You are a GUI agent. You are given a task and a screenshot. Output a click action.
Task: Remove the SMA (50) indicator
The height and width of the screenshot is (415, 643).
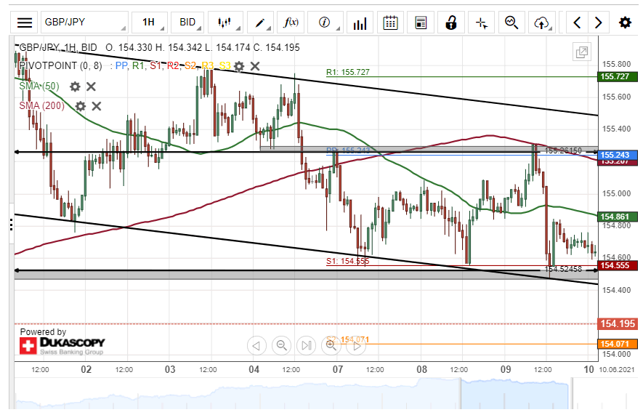(x=91, y=86)
